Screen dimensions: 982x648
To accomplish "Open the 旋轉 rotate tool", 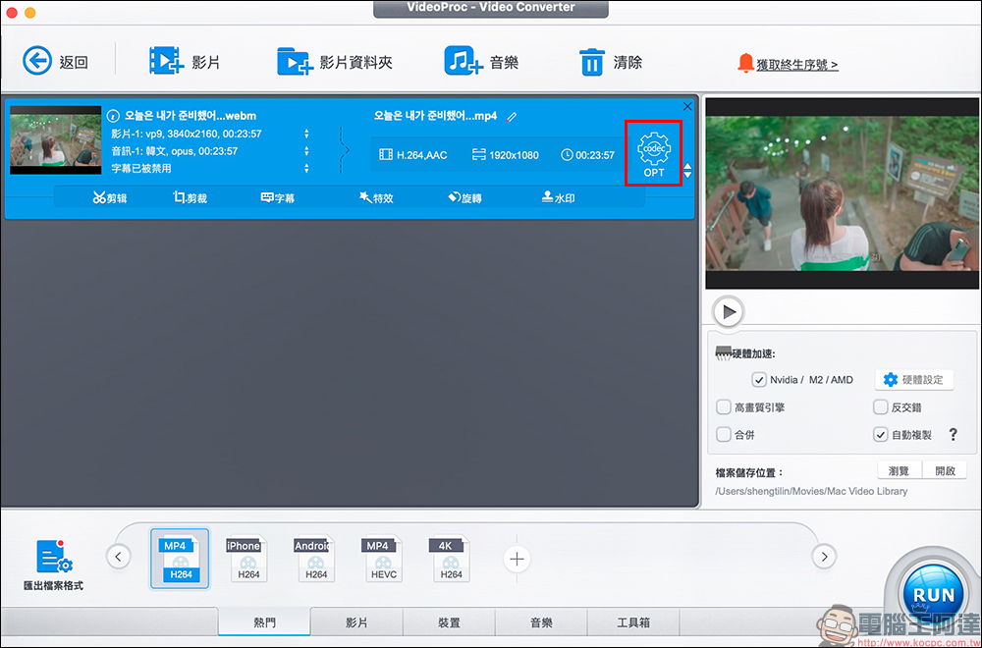I will 455,197.
